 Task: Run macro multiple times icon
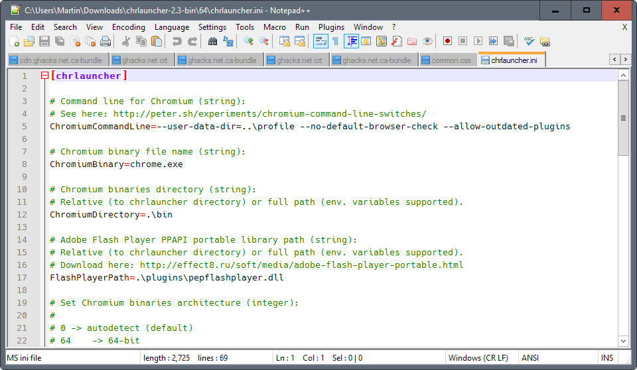(x=493, y=41)
